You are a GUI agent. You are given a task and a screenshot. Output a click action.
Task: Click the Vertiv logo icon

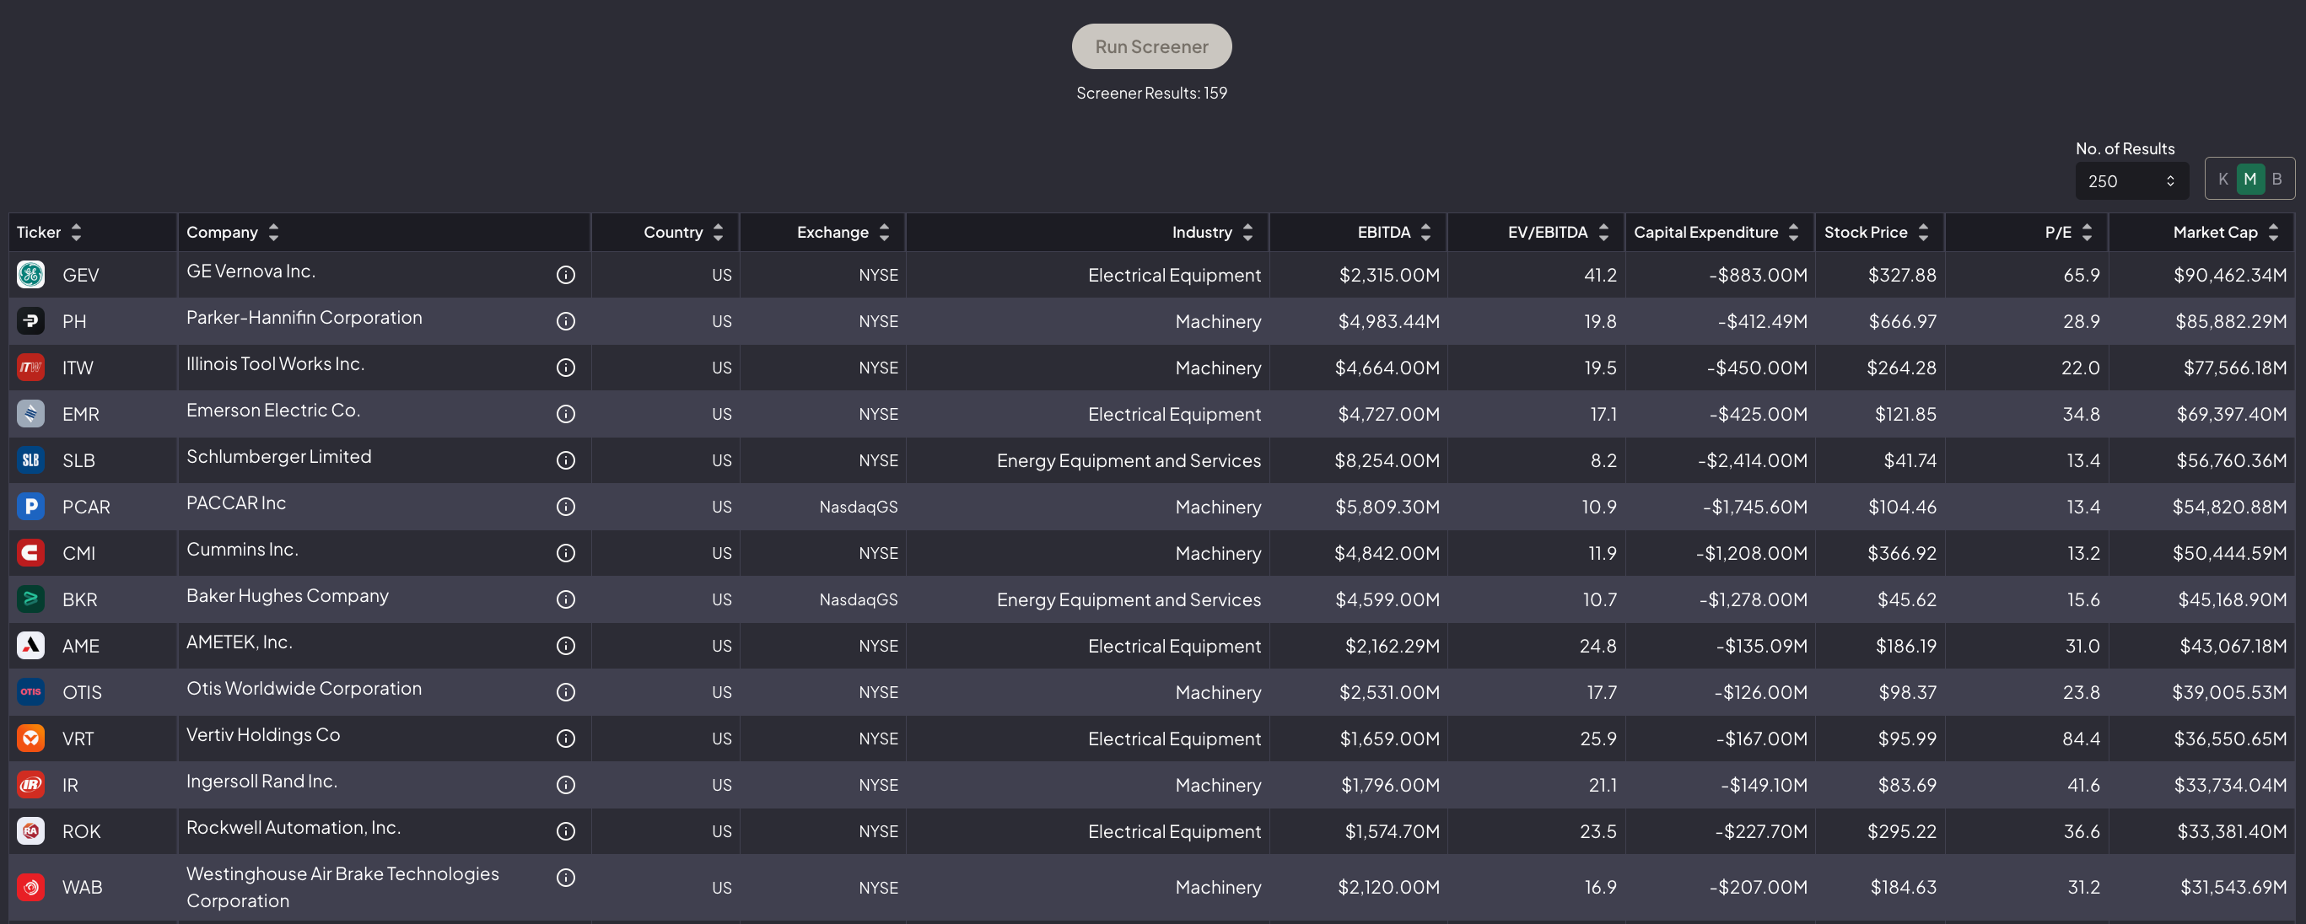click(30, 739)
